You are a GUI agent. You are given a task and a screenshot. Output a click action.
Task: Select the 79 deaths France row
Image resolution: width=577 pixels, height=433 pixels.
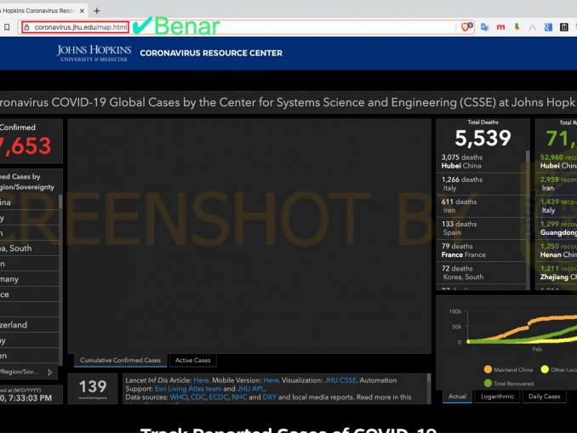tap(481, 251)
